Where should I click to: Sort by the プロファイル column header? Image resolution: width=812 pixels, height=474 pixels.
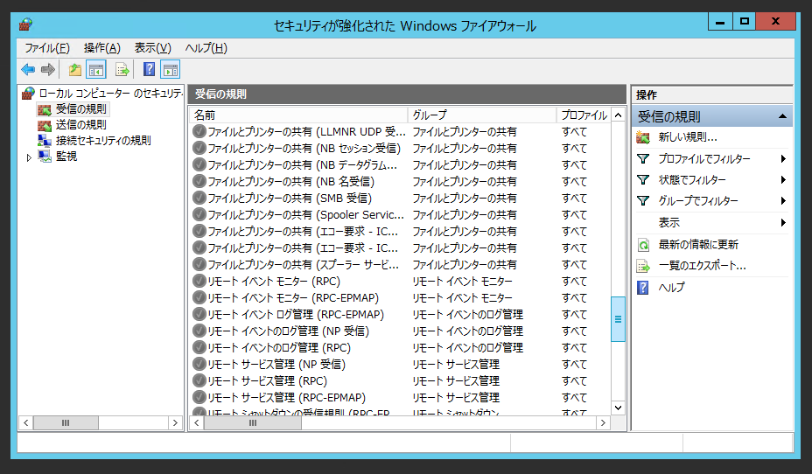point(584,115)
